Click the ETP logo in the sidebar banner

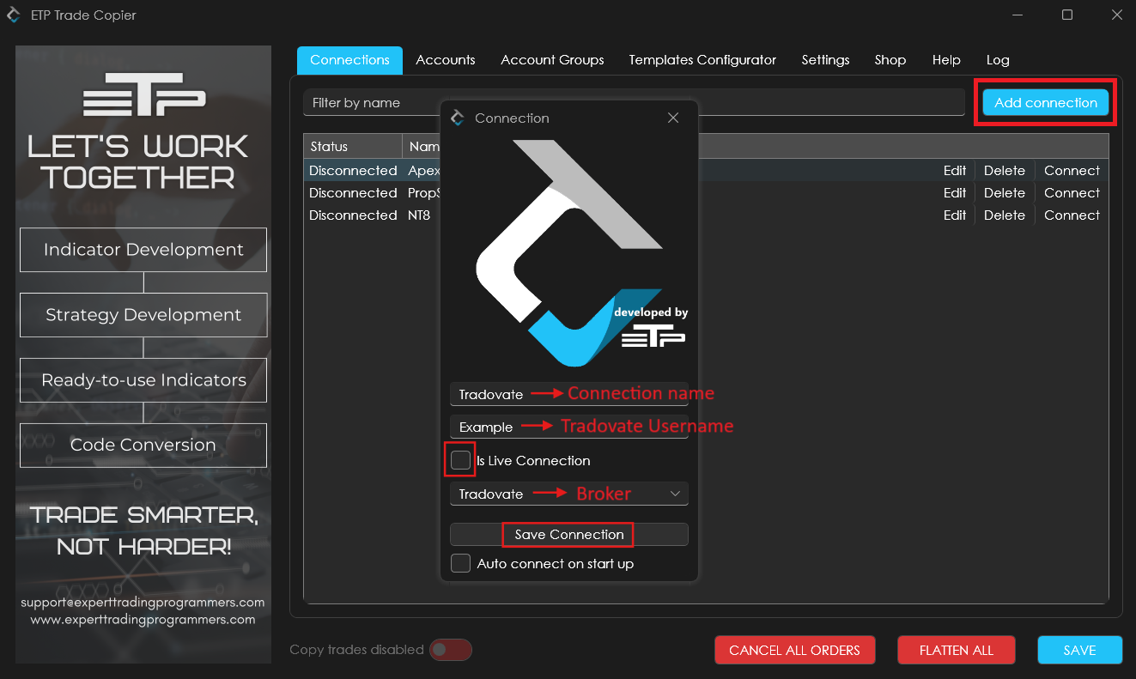click(143, 94)
